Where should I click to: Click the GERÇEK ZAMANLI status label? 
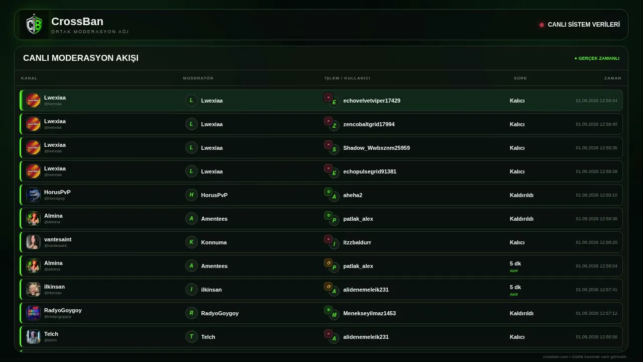tap(597, 58)
